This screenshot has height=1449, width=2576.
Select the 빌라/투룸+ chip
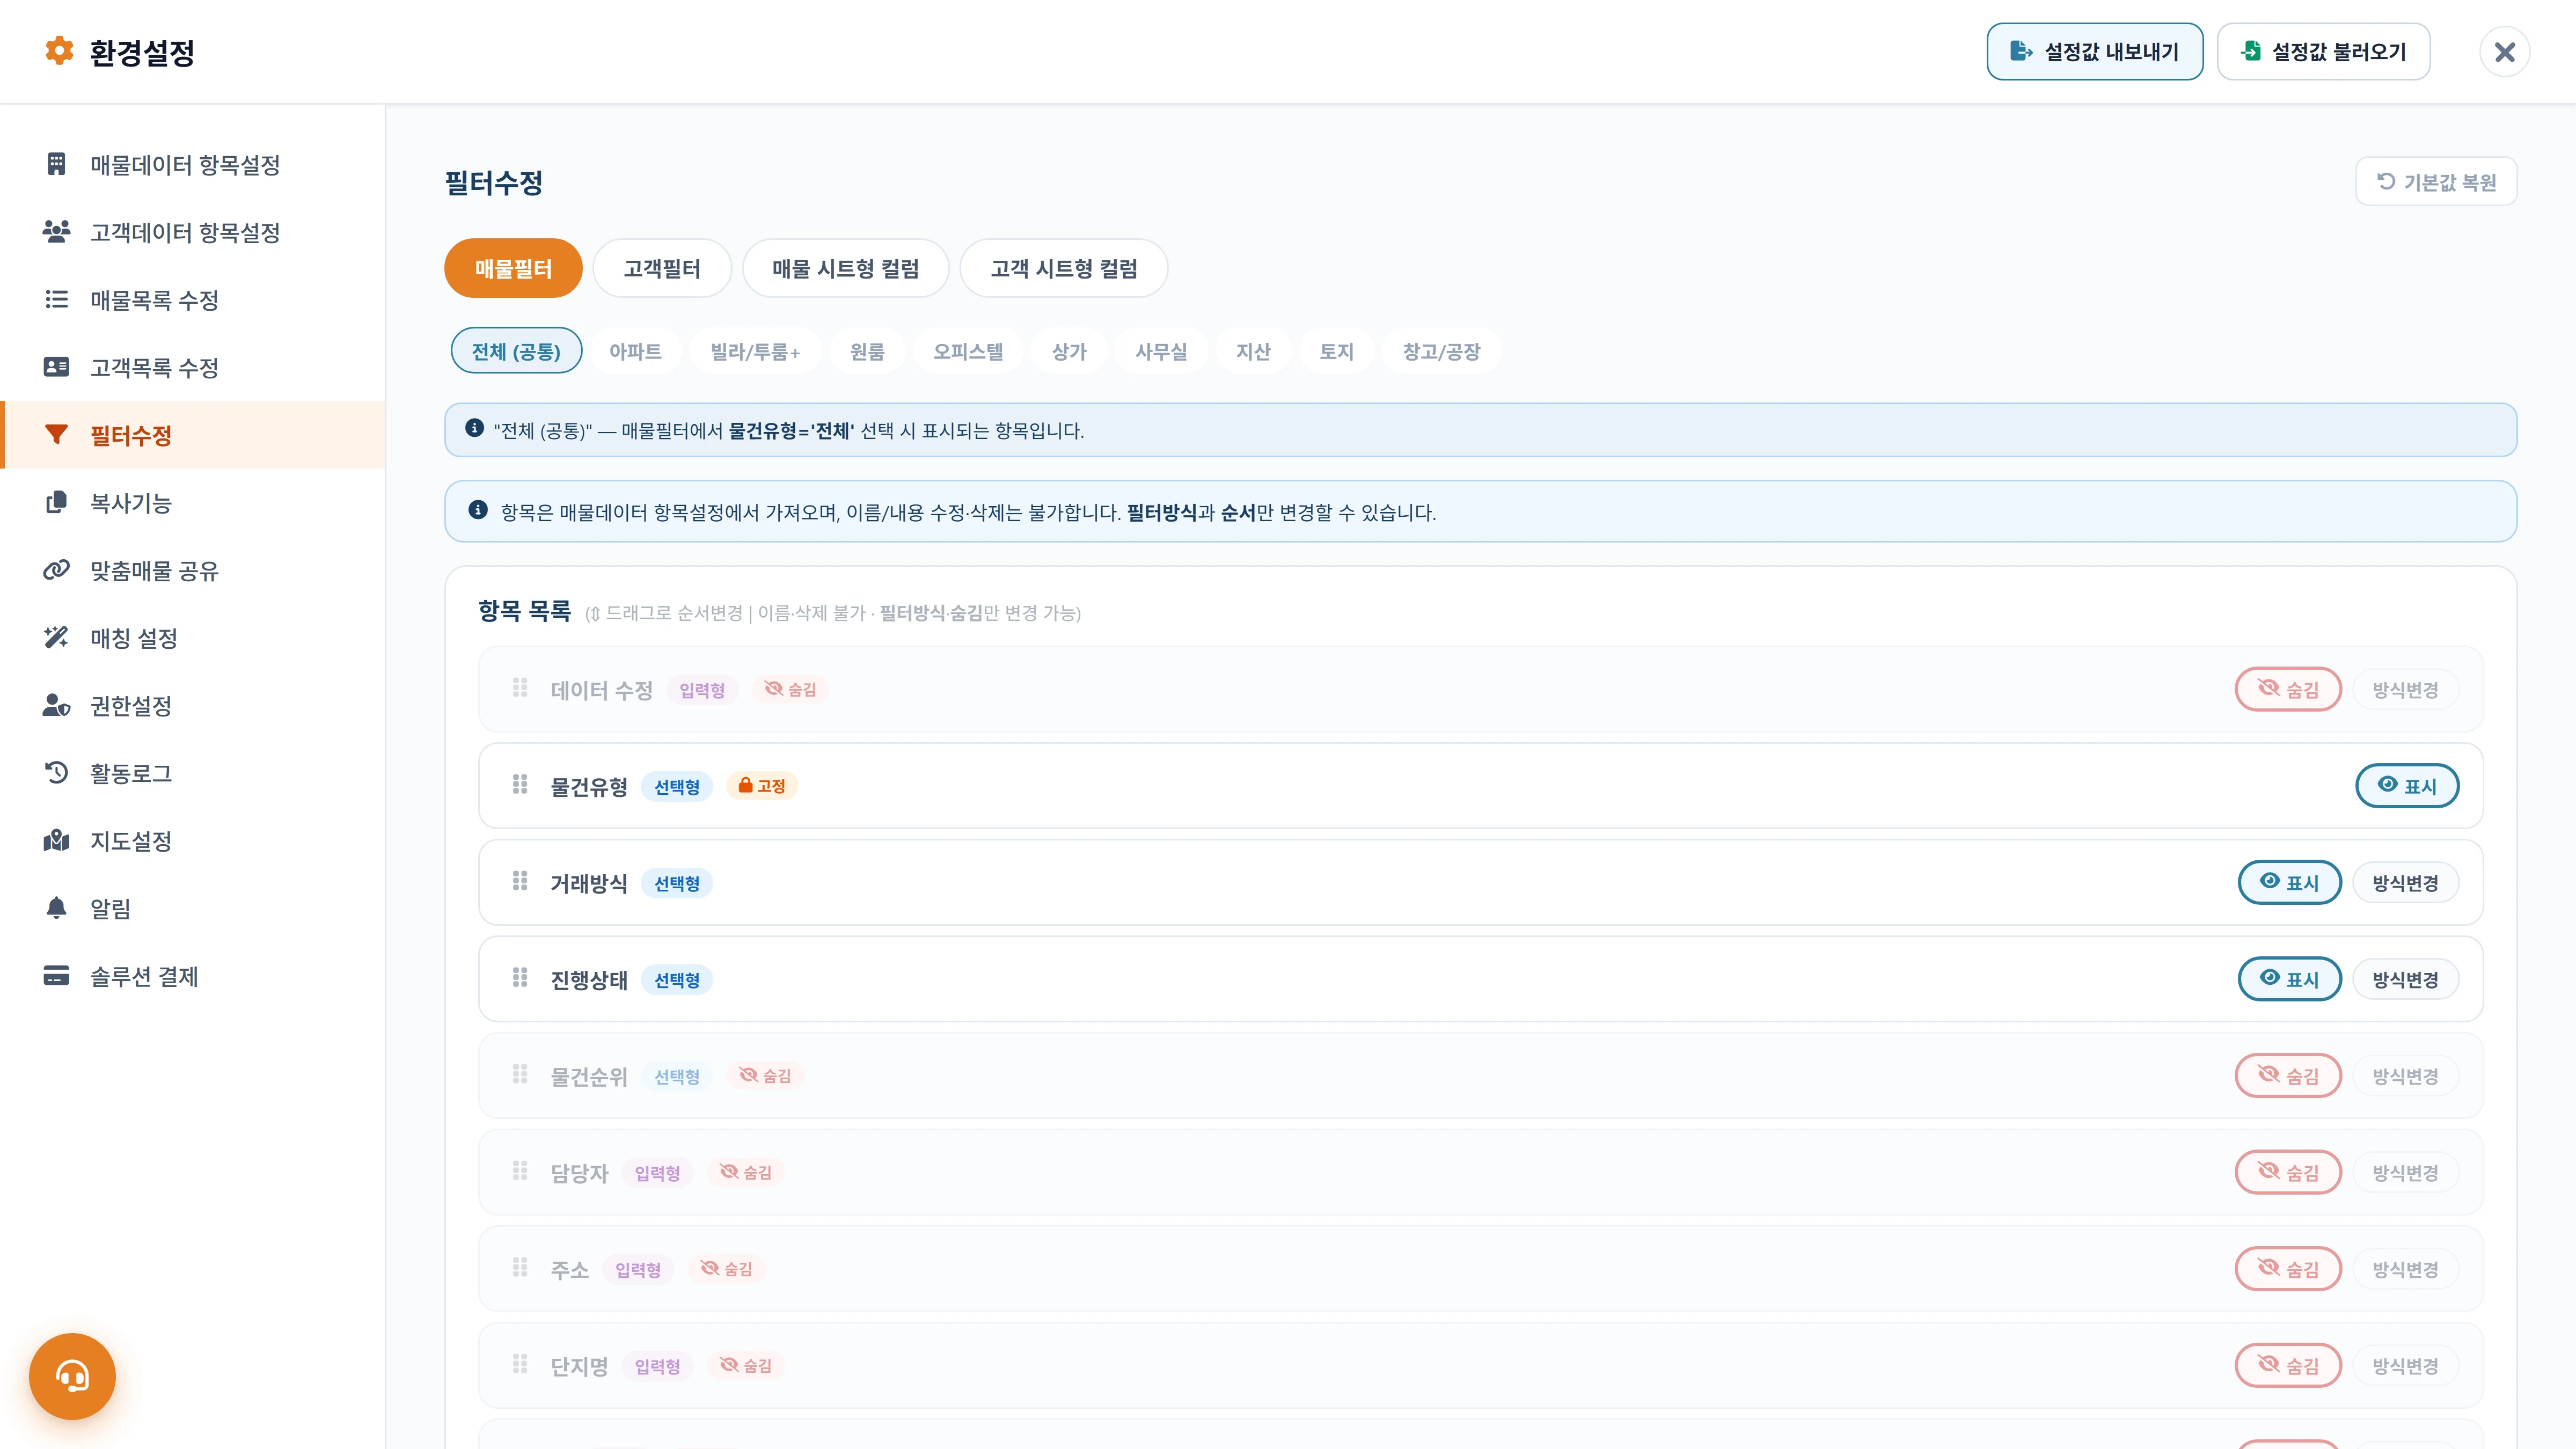click(755, 351)
